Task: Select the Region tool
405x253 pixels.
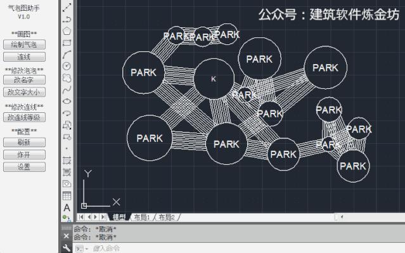Action: 67,184
